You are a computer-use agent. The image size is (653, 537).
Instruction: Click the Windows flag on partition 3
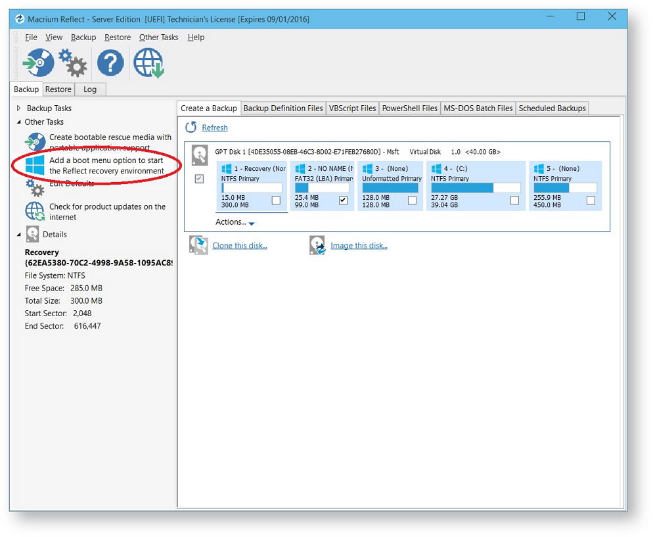(367, 169)
